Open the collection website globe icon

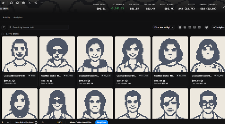24,3
